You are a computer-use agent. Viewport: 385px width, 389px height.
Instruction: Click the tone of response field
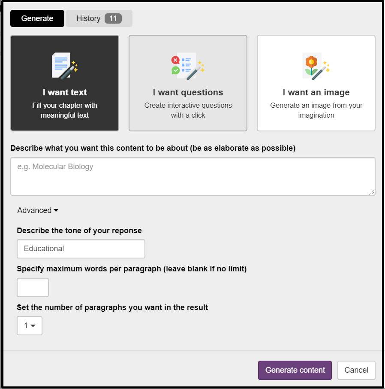point(81,249)
